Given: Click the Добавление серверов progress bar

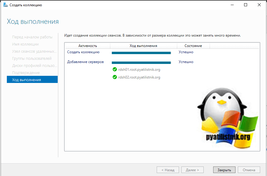Looking at the screenshot, I should 141,63.
